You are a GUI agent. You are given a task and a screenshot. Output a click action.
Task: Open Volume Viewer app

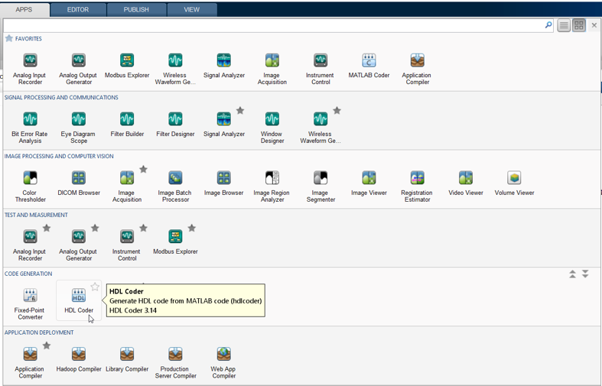pyautogui.click(x=514, y=183)
